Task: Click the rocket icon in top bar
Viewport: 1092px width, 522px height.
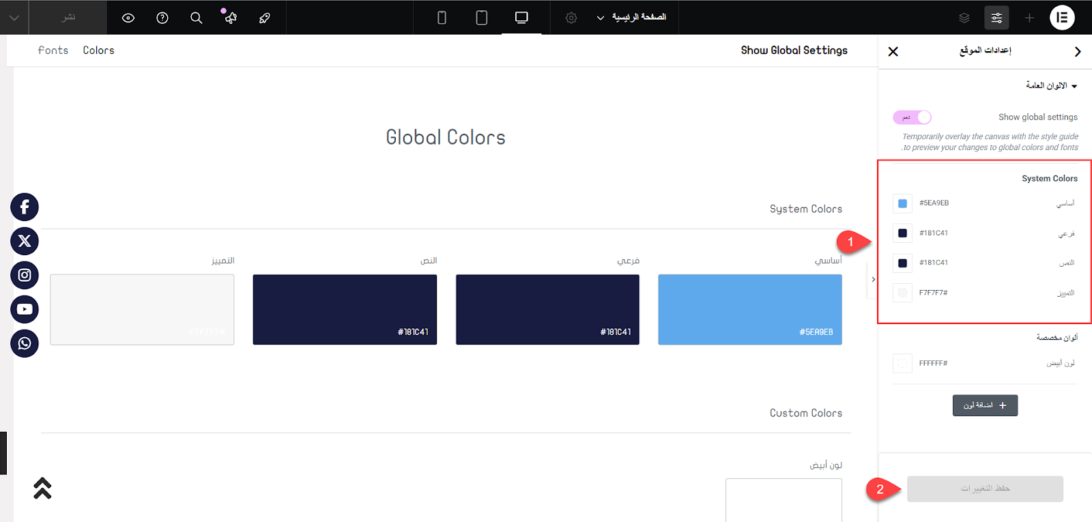Action: [x=265, y=18]
